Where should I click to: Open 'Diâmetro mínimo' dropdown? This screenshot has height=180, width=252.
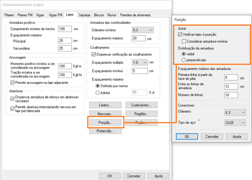click(143, 30)
